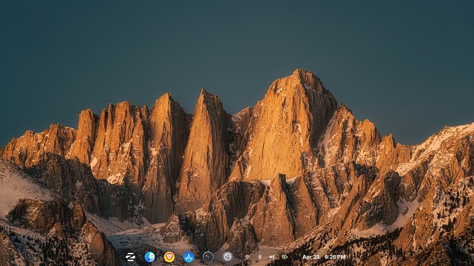The width and height of the screenshot is (474, 266).
Task: Click the 9:26 PM clock
Action: click(335, 257)
